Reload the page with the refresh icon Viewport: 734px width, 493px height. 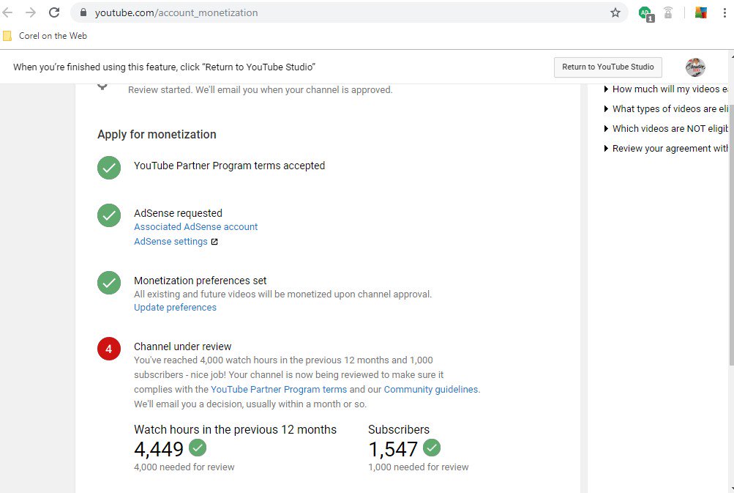54,12
